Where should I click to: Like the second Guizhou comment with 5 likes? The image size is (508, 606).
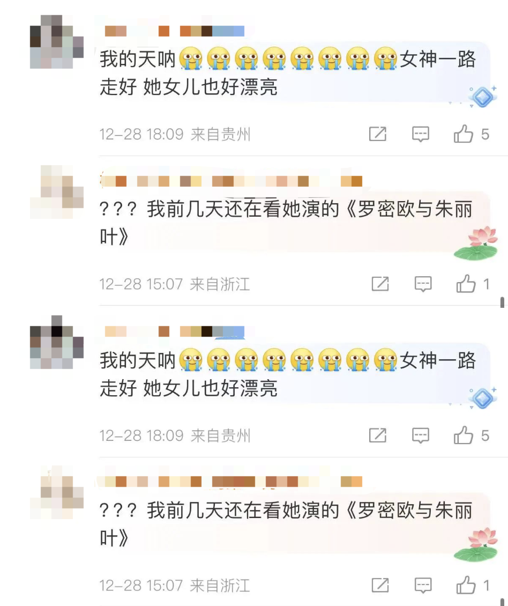tap(463, 435)
